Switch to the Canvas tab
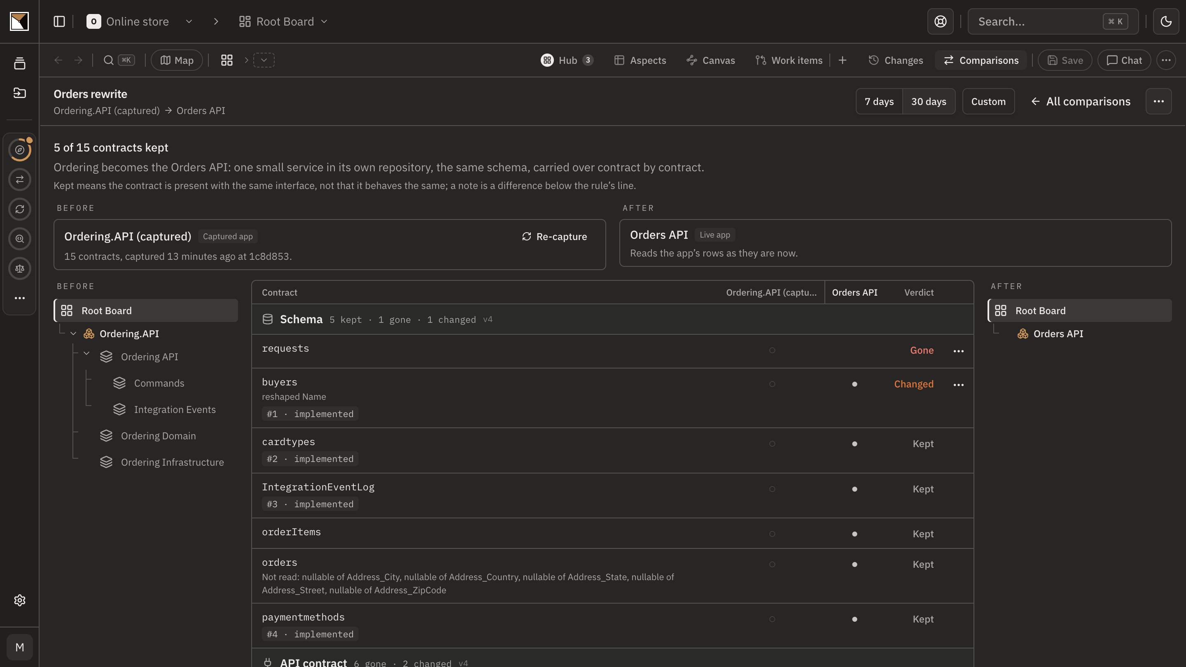 pyautogui.click(x=710, y=60)
